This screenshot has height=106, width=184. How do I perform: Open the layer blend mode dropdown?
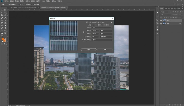point(166,15)
